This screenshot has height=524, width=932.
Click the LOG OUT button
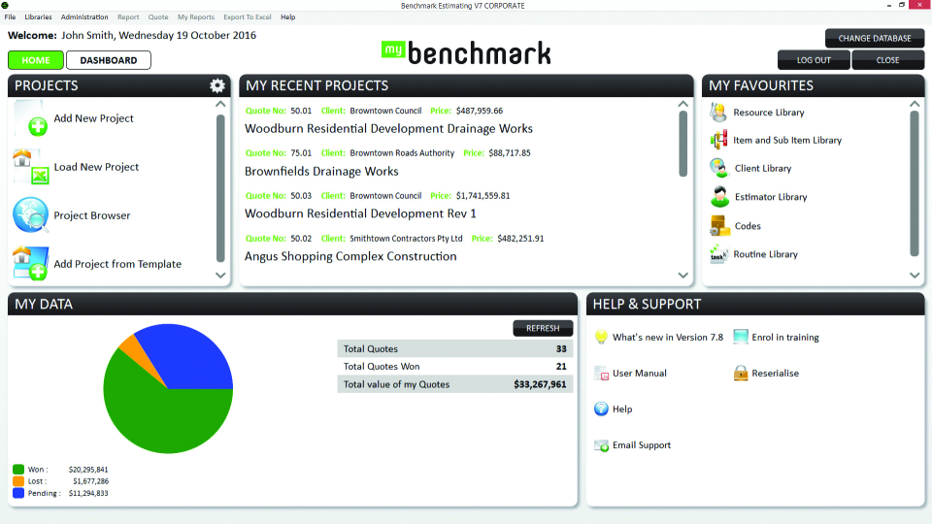814,60
